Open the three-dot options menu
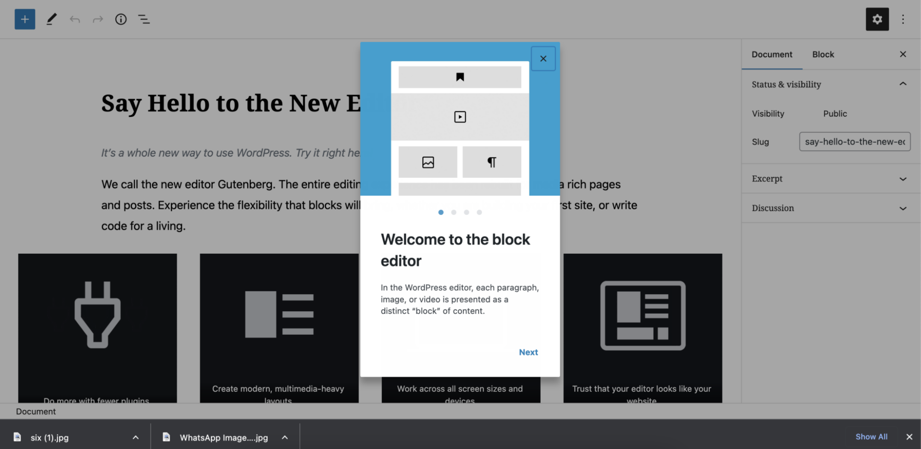This screenshot has height=449, width=921. 903,19
